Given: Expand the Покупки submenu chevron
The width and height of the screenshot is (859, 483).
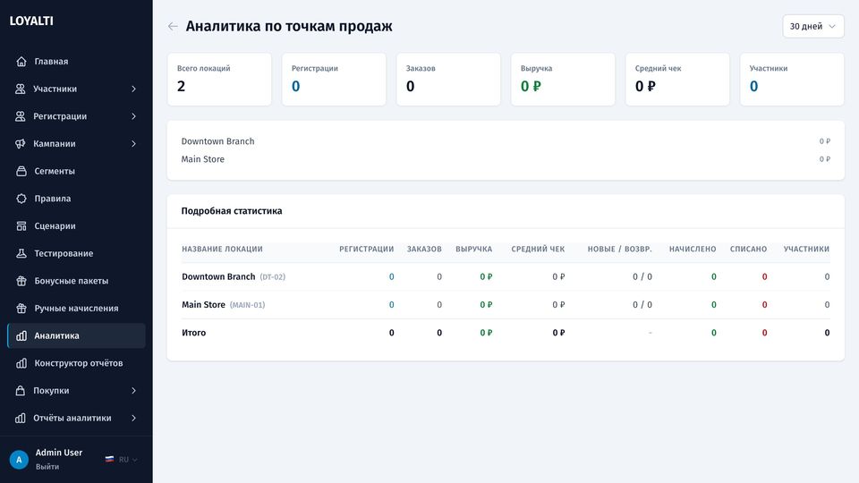Looking at the screenshot, I should pos(133,391).
